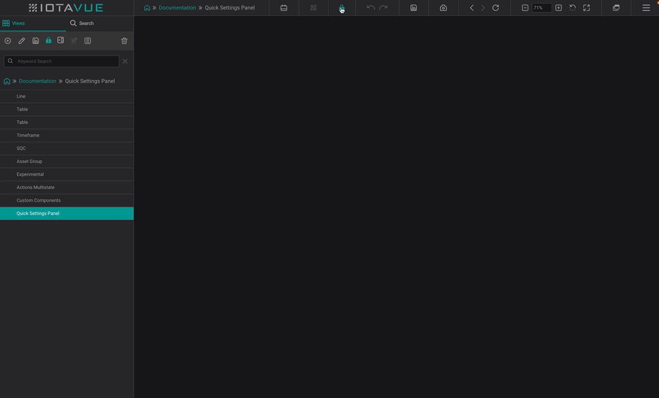
Task: Click the pencil edit icon in sidebar
Action: 21,41
